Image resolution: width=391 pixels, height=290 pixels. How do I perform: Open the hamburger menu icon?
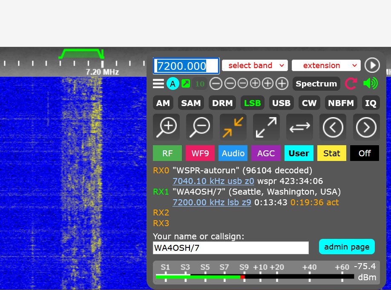(158, 83)
